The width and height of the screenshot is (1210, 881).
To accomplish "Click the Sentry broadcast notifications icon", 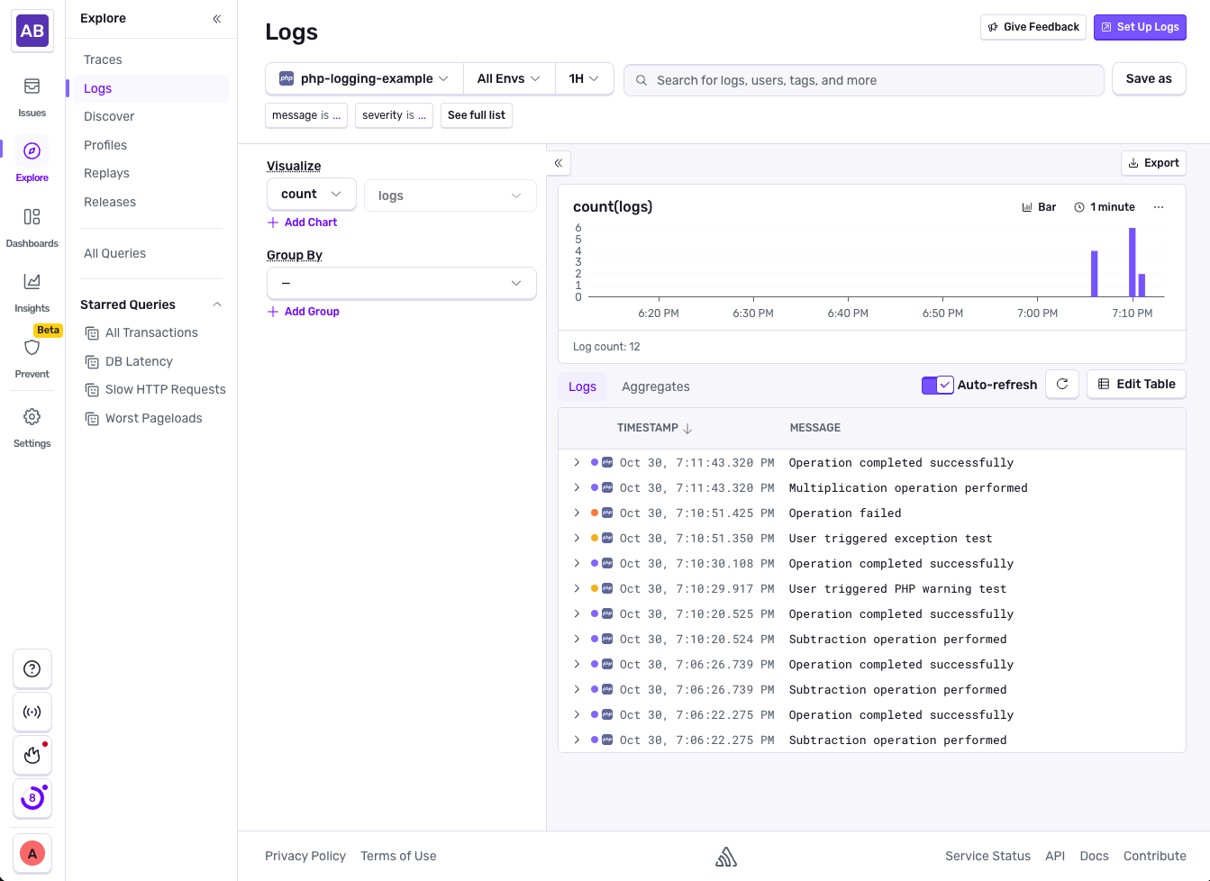I will (x=32, y=712).
